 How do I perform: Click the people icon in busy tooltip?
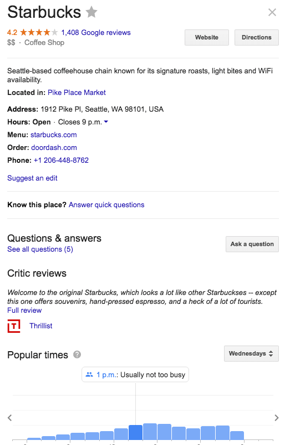(89, 374)
